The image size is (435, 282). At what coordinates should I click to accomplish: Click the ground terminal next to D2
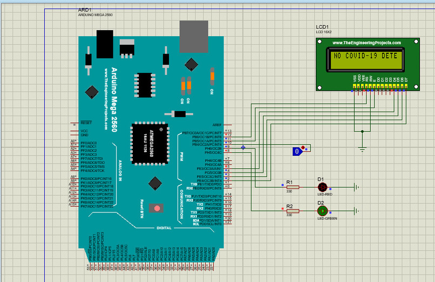[x=357, y=211]
